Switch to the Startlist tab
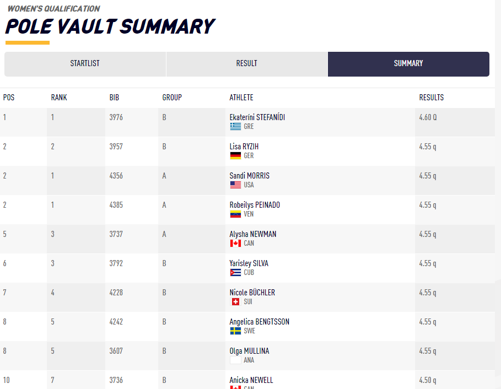 85,63
